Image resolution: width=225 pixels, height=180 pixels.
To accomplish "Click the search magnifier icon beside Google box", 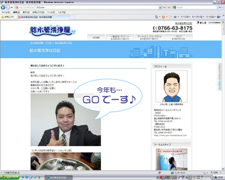I will coord(220,7).
